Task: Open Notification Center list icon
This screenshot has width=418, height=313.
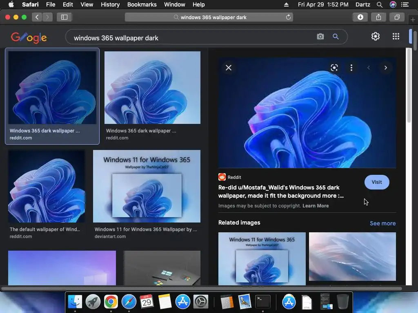Action: coord(405,4)
